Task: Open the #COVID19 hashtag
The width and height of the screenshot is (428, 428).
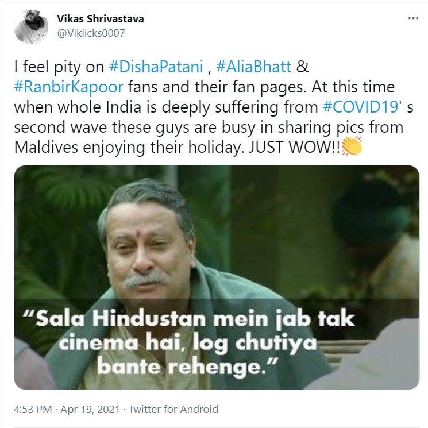Action: point(361,107)
